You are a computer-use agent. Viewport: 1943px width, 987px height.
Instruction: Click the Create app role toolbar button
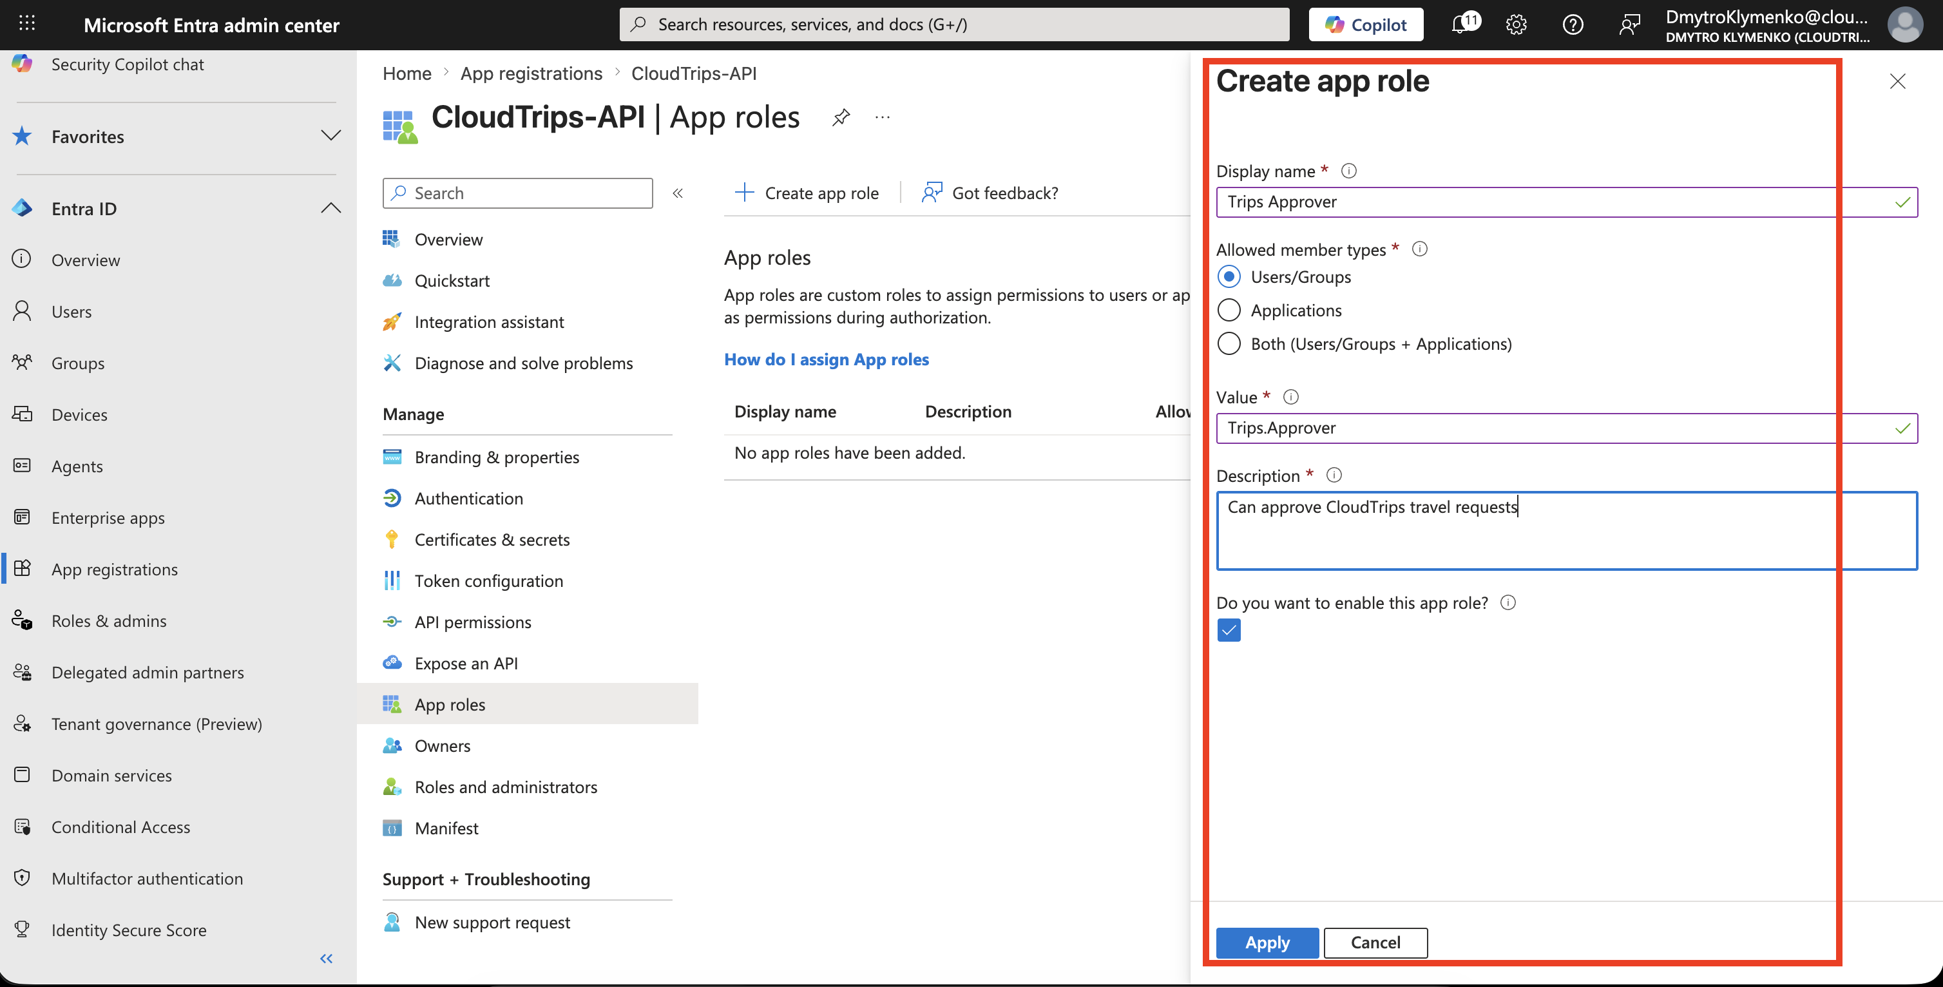tap(807, 193)
